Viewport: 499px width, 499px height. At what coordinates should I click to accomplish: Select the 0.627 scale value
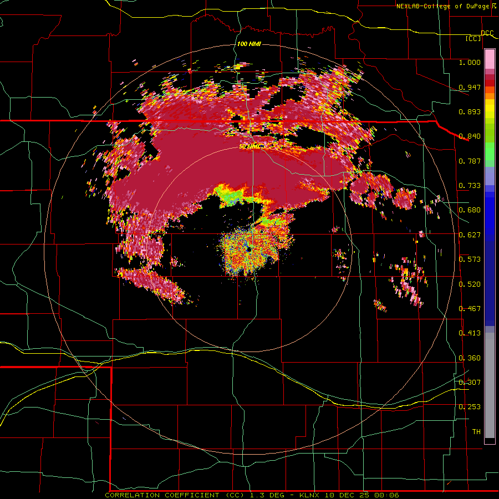pyautogui.click(x=470, y=235)
